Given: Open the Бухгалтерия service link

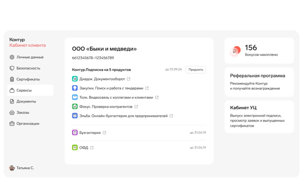Looking at the screenshot, I should [x=90, y=133].
